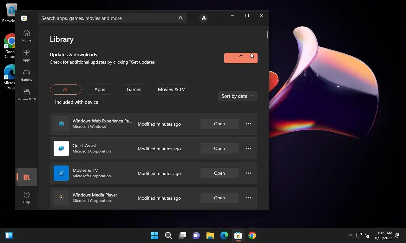
Task: Open Help from the sidebar
Action: (27, 197)
